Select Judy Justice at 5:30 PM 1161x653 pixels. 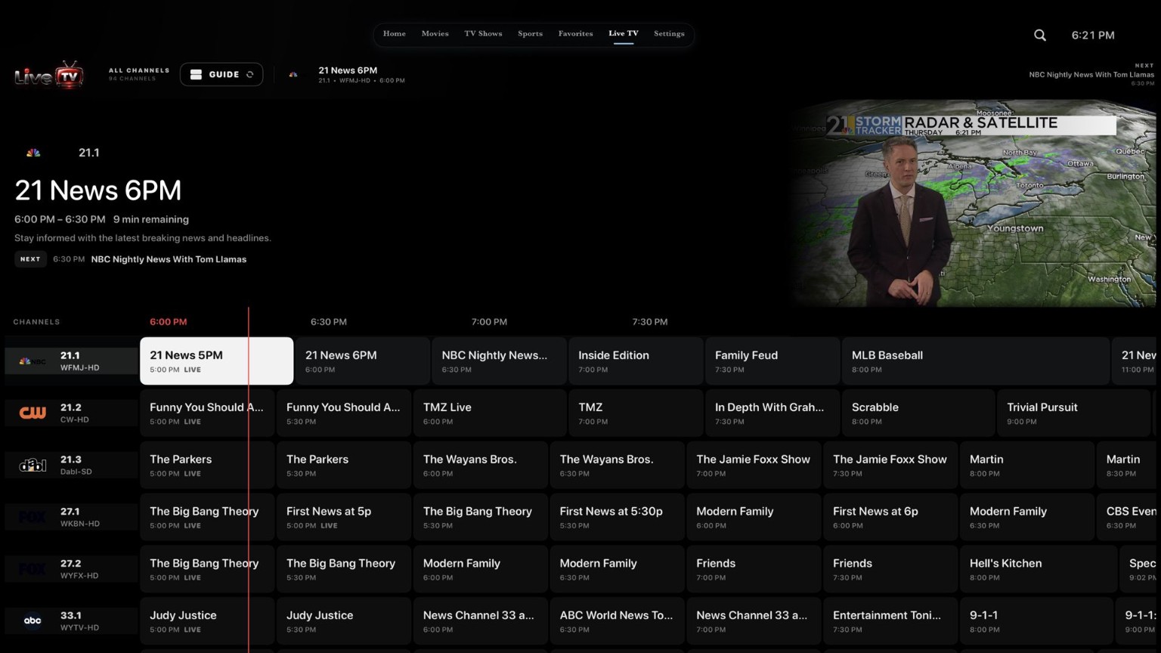coord(343,622)
